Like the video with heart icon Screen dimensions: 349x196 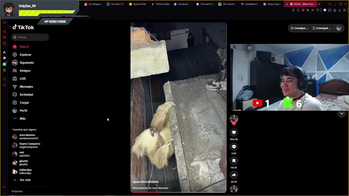pyautogui.click(x=234, y=132)
